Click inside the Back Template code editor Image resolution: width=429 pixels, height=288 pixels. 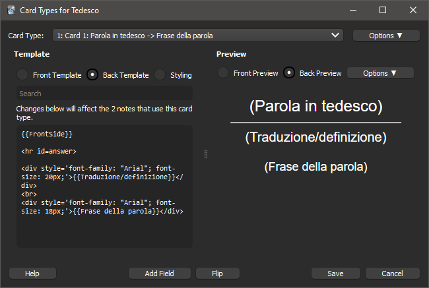(104, 187)
